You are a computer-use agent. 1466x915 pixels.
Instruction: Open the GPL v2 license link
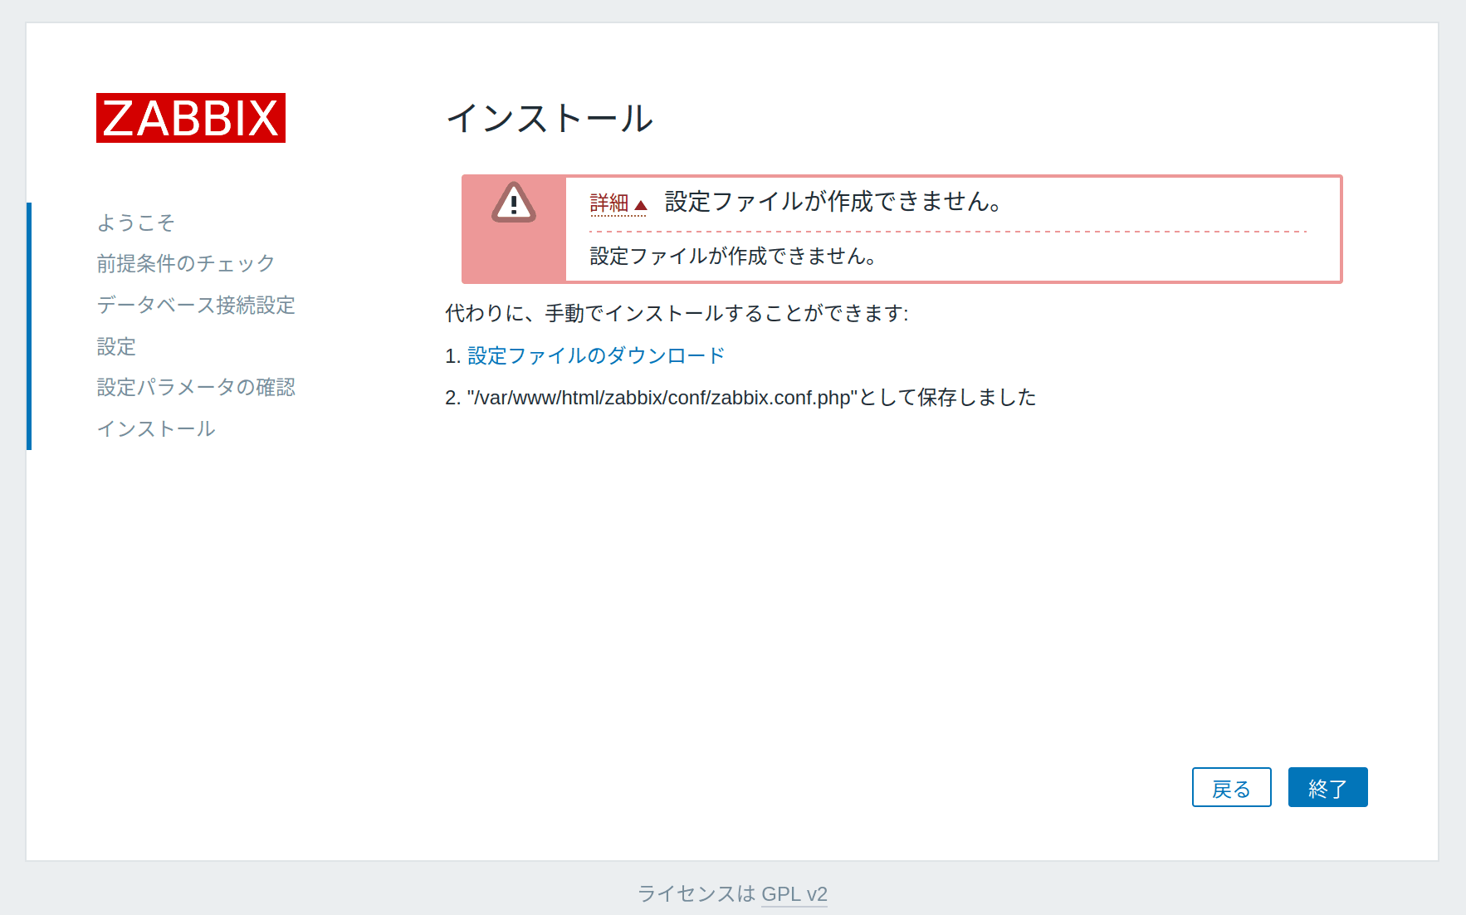click(x=794, y=894)
